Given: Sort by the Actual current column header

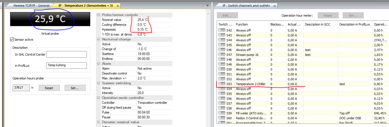Looking at the screenshot, I should click(294, 25).
